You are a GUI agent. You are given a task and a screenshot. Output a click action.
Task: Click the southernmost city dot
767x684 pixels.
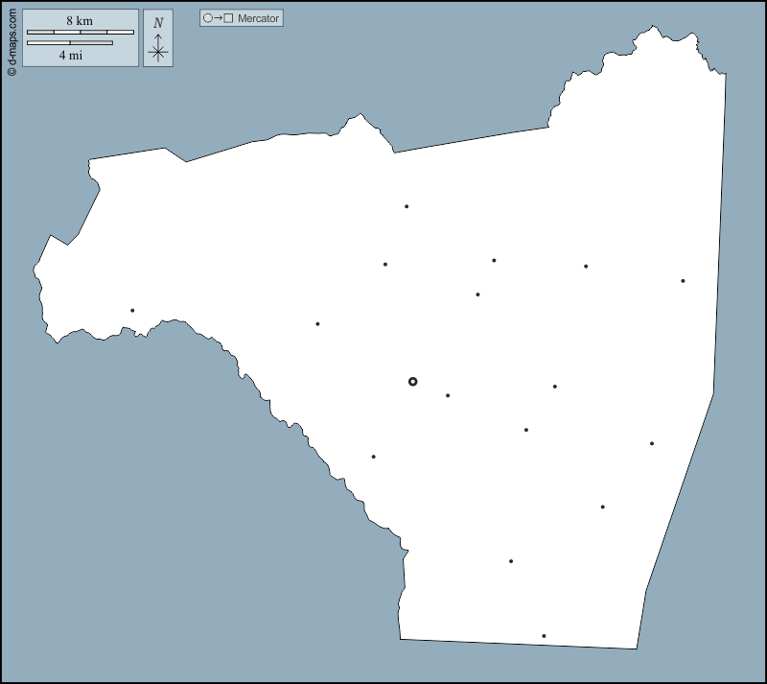pos(544,636)
